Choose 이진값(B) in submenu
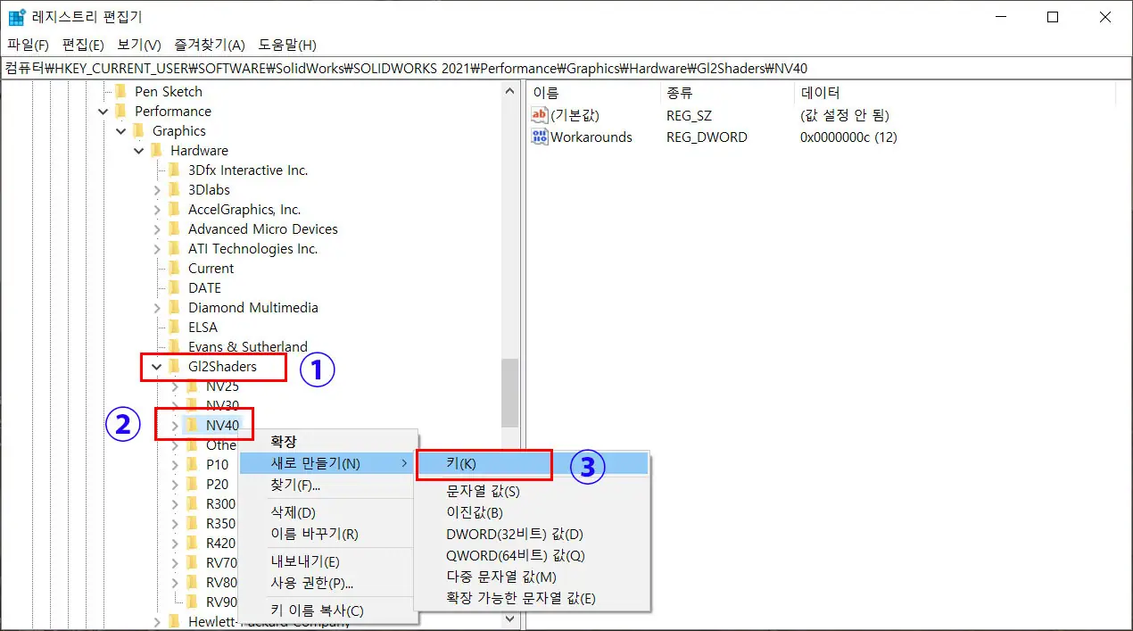 pos(533,512)
